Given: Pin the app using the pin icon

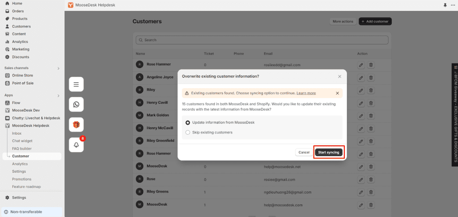Looking at the screenshot, I should pos(445,5).
